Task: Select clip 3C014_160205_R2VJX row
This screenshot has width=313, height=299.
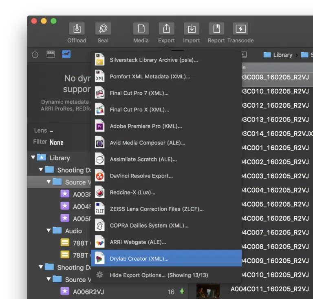Action: (x=277, y=134)
